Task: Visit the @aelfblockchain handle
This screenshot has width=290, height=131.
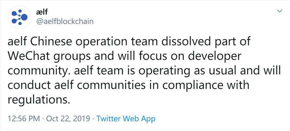Action: pos(65,21)
